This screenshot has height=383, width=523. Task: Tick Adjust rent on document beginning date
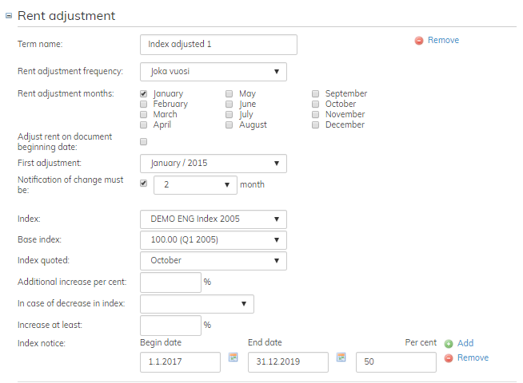pos(144,141)
